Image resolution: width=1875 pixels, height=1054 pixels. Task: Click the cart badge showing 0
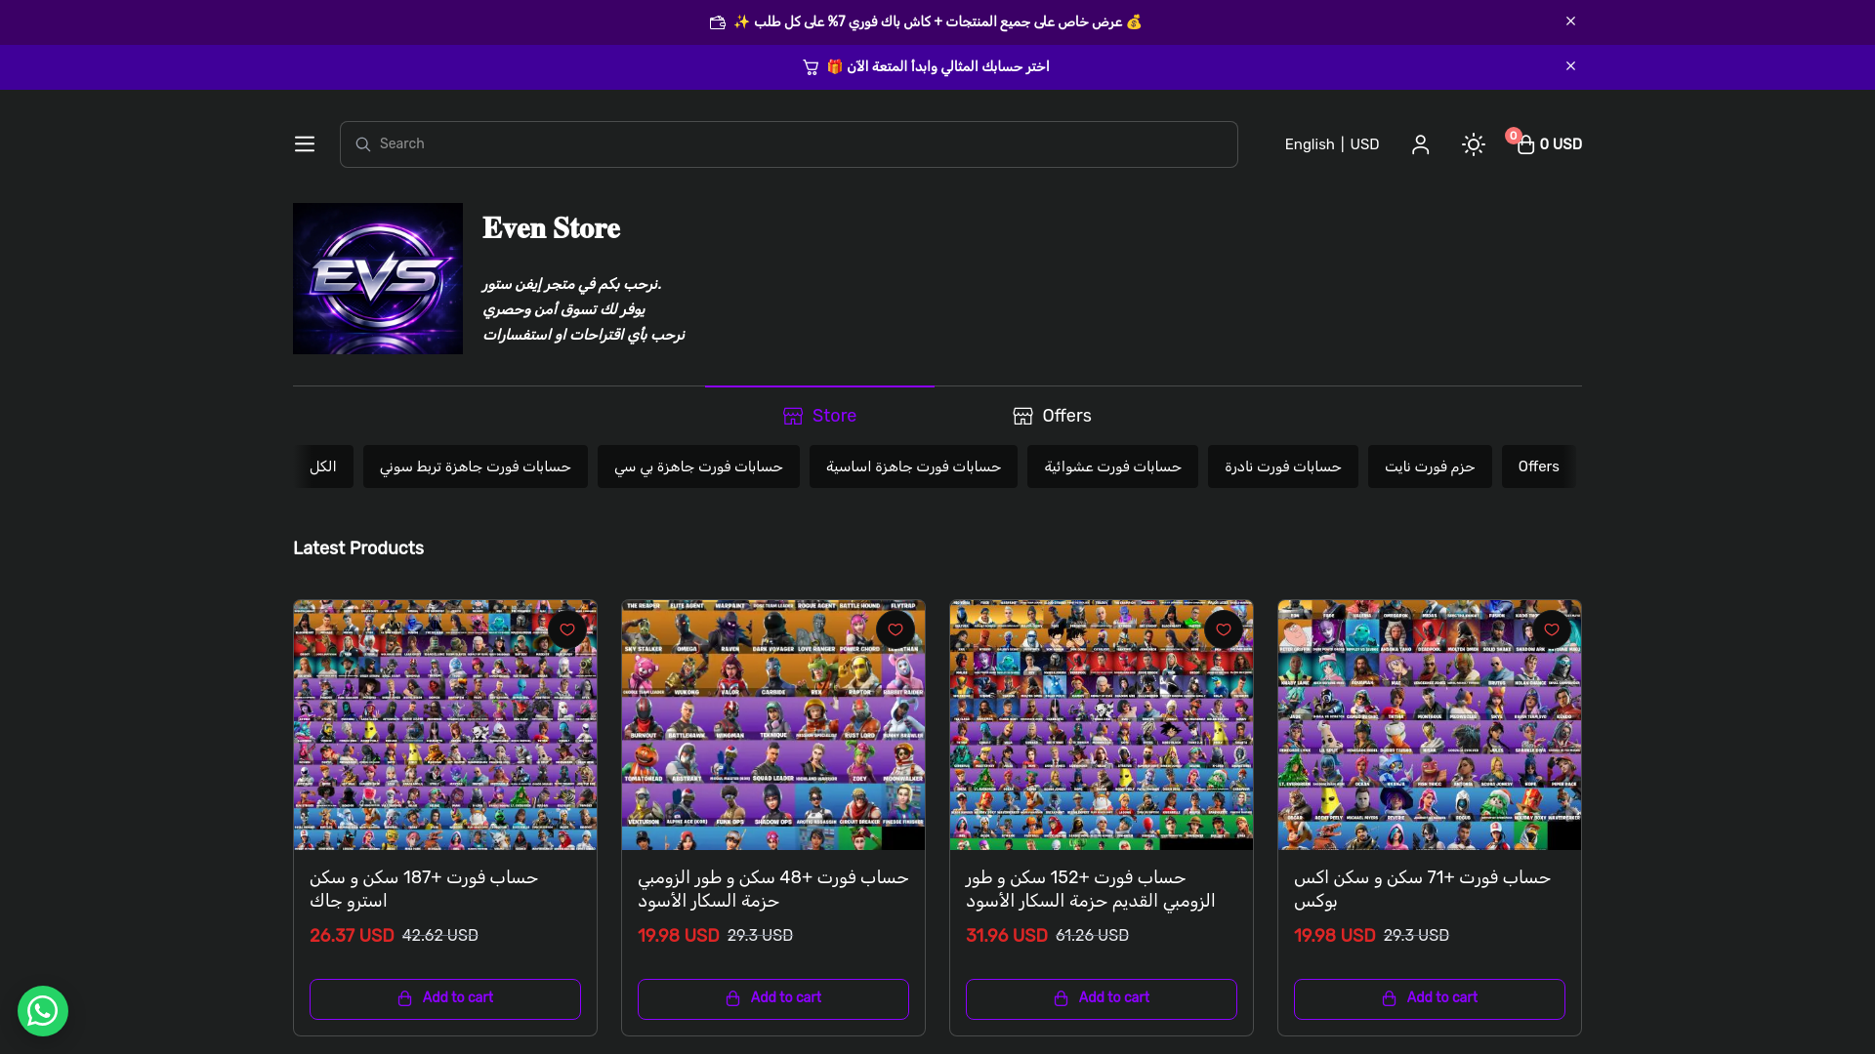point(1513,136)
